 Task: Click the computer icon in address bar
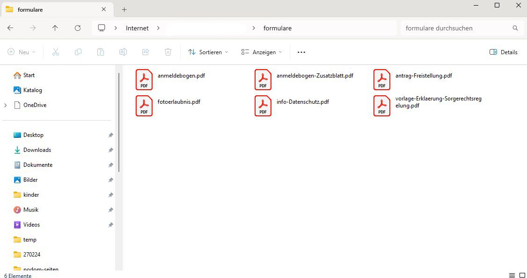(102, 28)
